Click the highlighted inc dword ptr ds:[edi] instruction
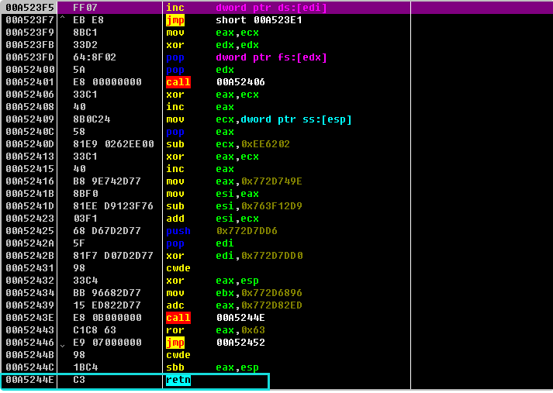 (175, 7)
